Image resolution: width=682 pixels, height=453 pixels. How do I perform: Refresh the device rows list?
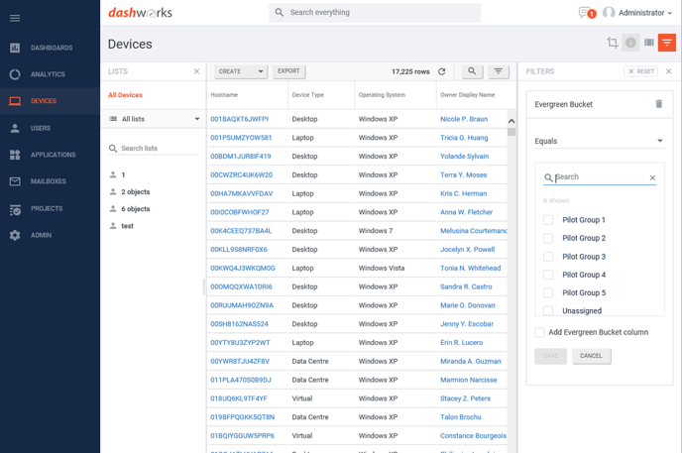pyautogui.click(x=441, y=71)
